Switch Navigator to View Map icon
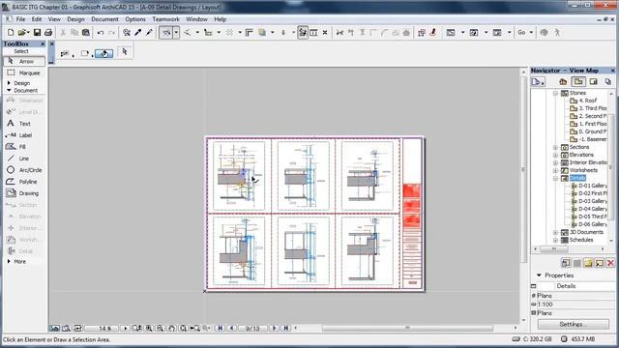 (578, 81)
